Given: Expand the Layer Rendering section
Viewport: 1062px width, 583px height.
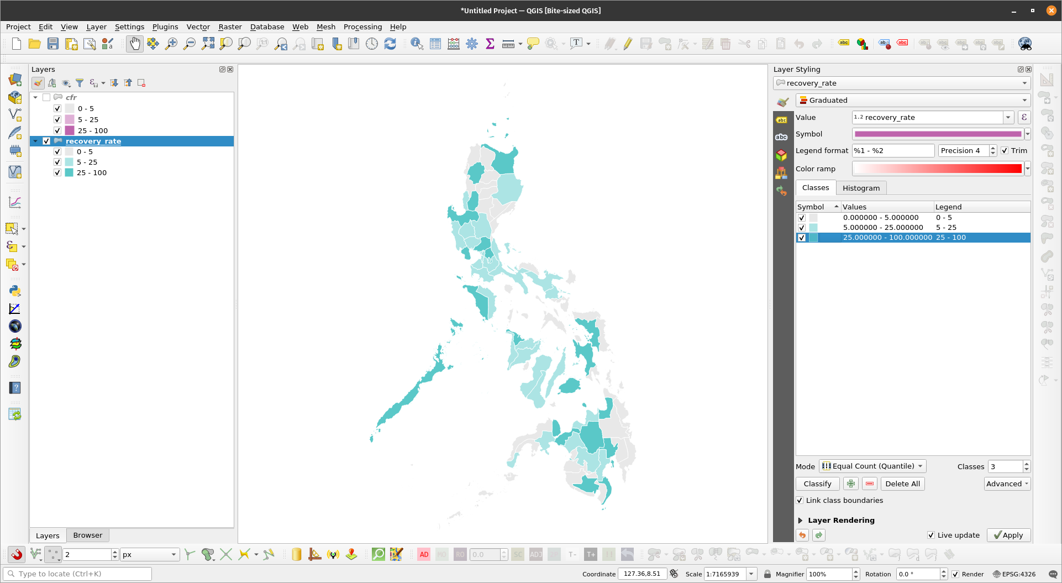Looking at the screenshot, I should pos(800,520).
